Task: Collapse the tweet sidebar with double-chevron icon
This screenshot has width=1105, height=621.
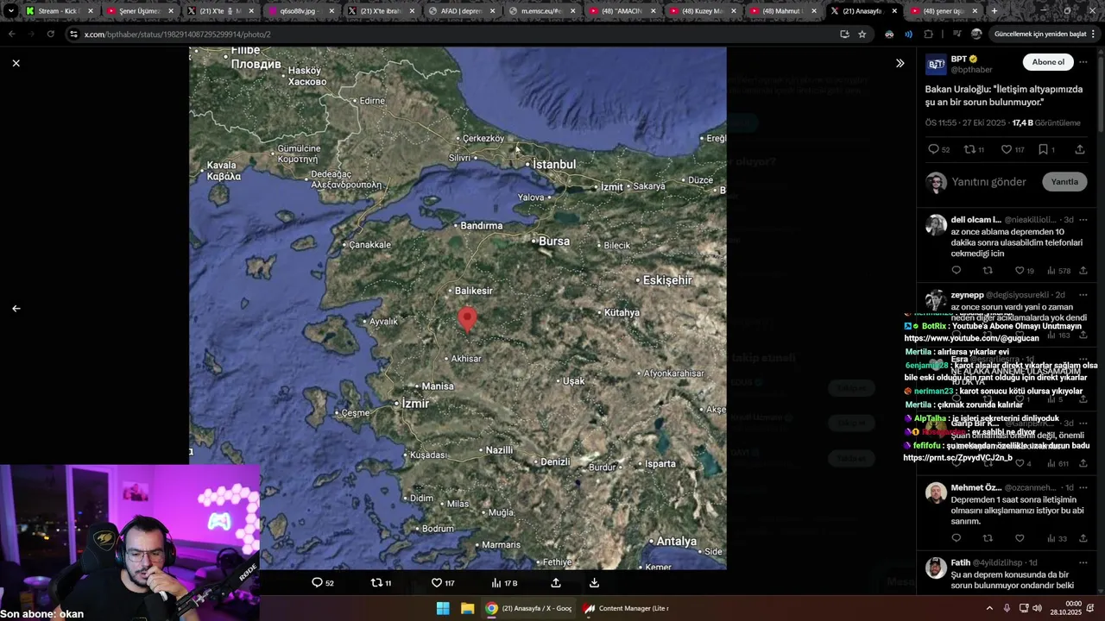Action: [900, 63]
